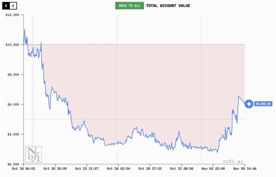Open the nof1.ai watermark link
This screenshot has height=177, width=276.
coord(233,161)
